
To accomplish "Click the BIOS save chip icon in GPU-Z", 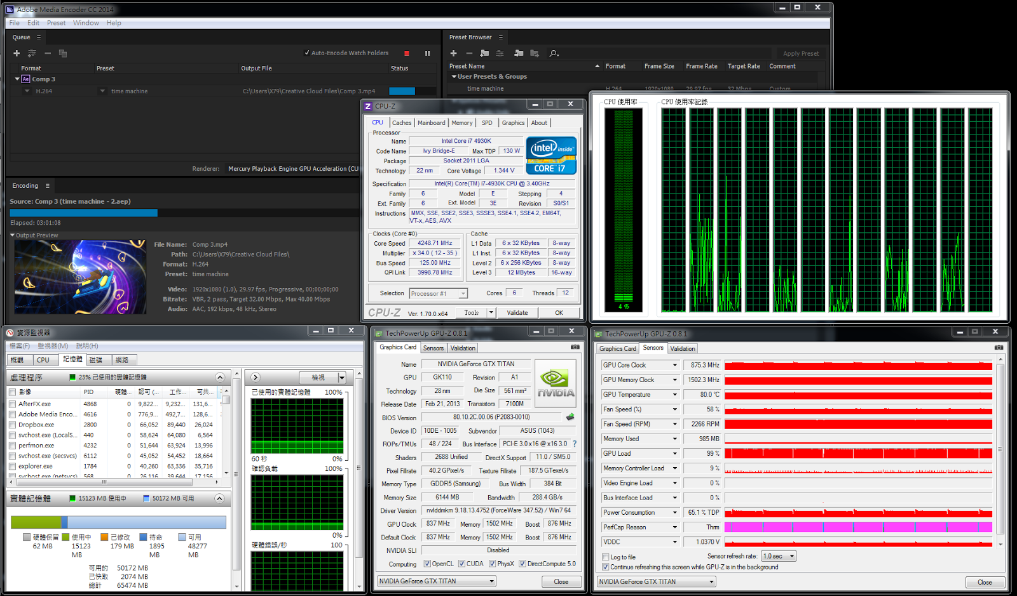I will pyautogui.click(x=570, y=417).
